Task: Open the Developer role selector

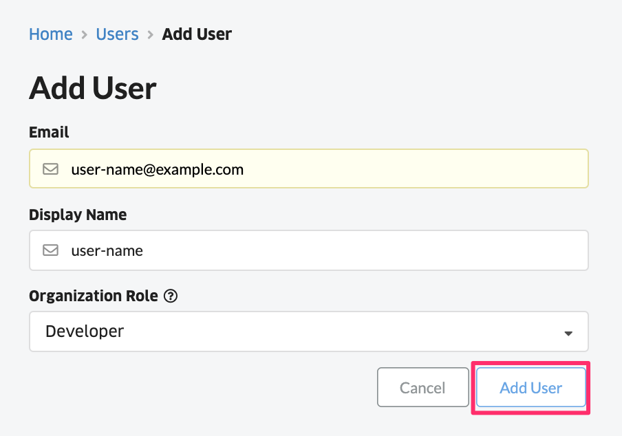Action: click(309, 331)
